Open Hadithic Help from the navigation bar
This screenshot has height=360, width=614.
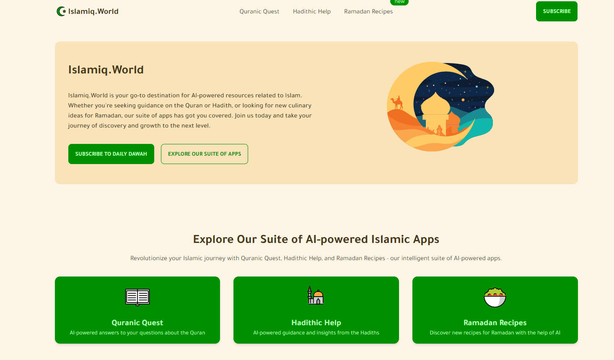coord(311,11)
